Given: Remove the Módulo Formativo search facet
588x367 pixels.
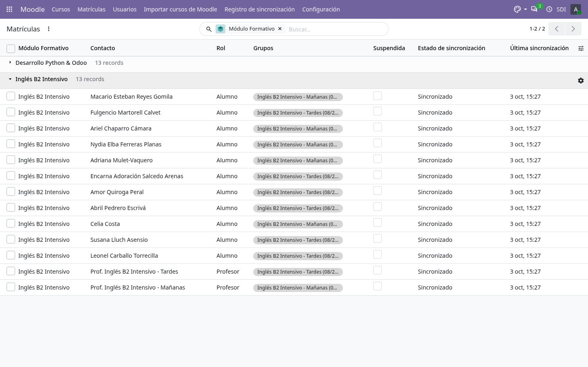Looking at the screenshot, I should pos(280,29).
